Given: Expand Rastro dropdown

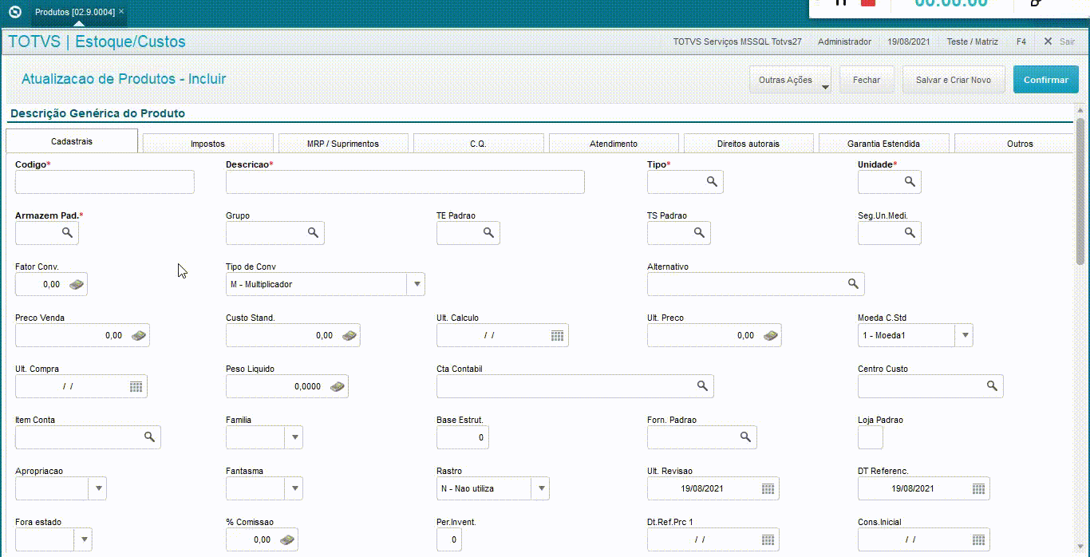Looking at the screenshot, I should coord(540,488).
